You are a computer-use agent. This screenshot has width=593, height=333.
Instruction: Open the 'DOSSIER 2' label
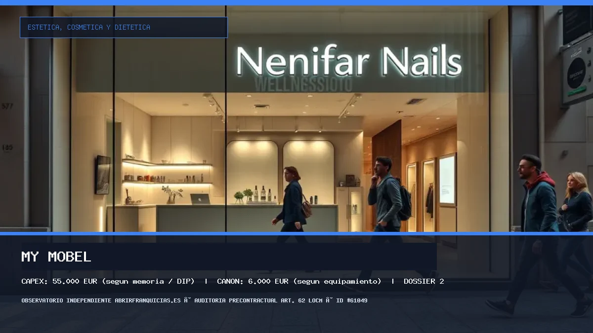tap(424, 281)
